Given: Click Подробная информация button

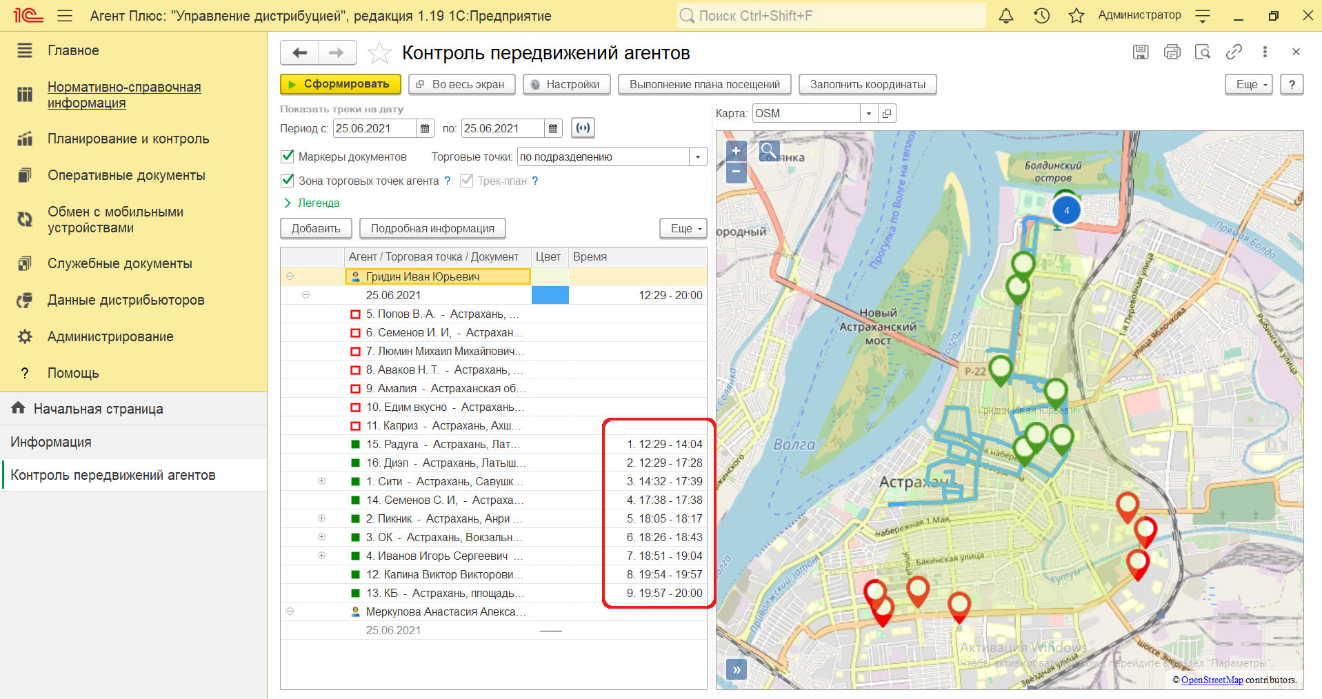Looking at the screenshot, I should [x=432, y=228].
